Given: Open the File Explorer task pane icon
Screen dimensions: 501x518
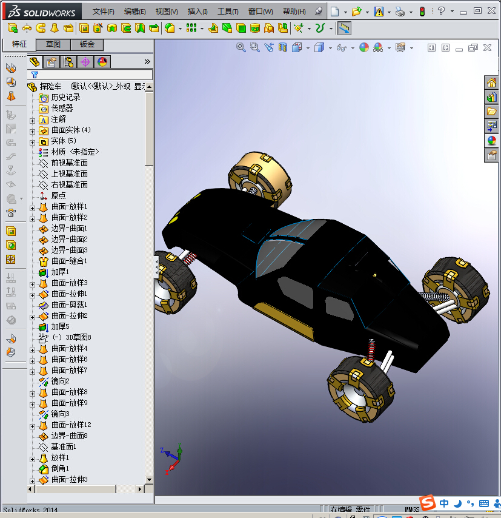Looking at the screenshot, I should pos(491,112).
